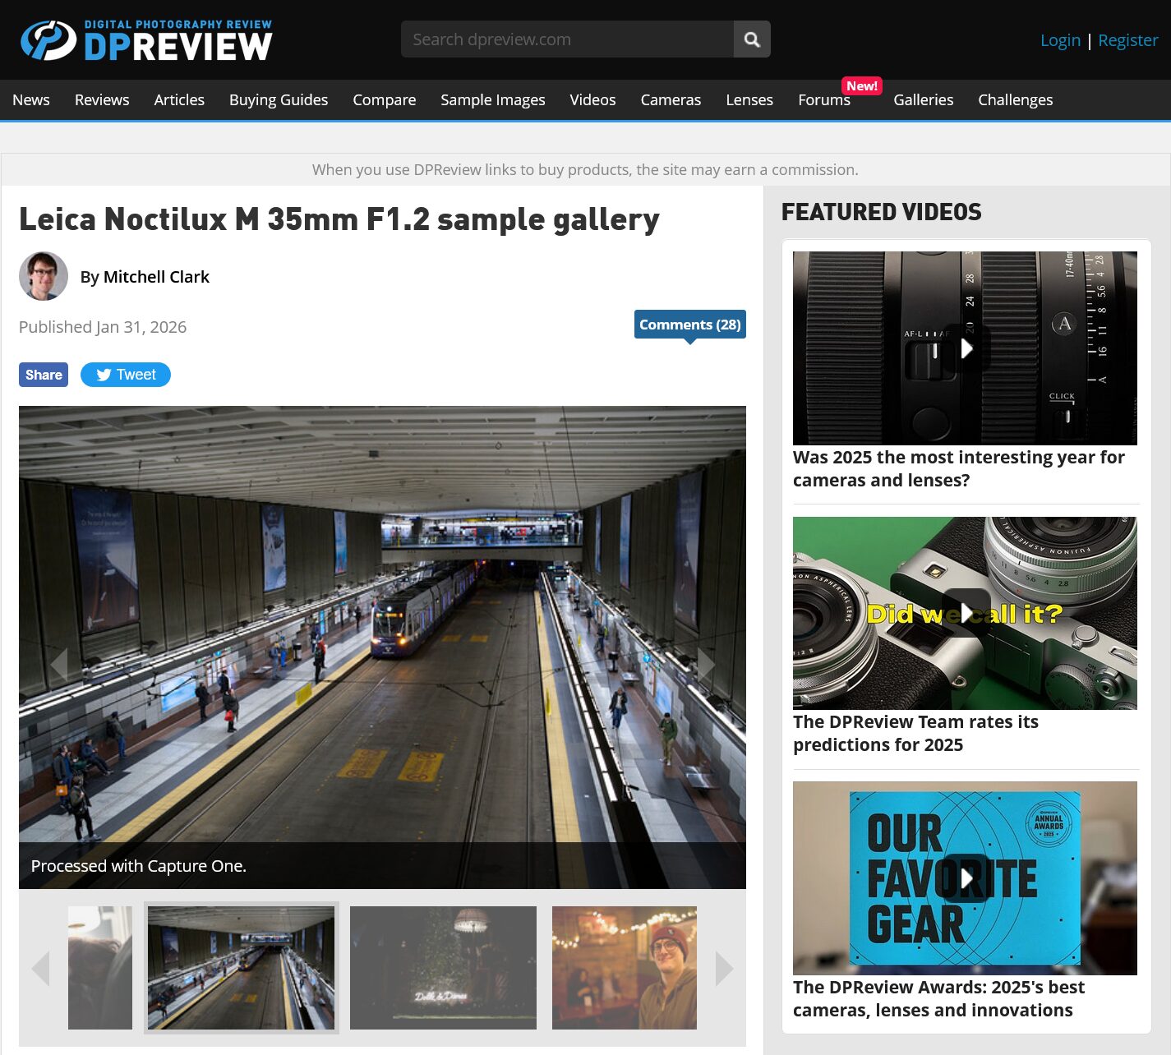Go to previous gallery image arrow
Viewport: 1171px width, 1055px height.
click(59, 664)
